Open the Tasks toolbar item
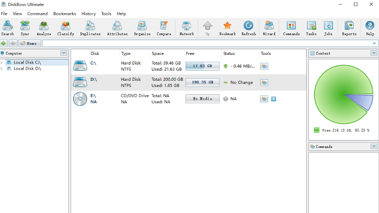Image resolution: width=379 pixels, height=213 pixels. tap(311, 28)
